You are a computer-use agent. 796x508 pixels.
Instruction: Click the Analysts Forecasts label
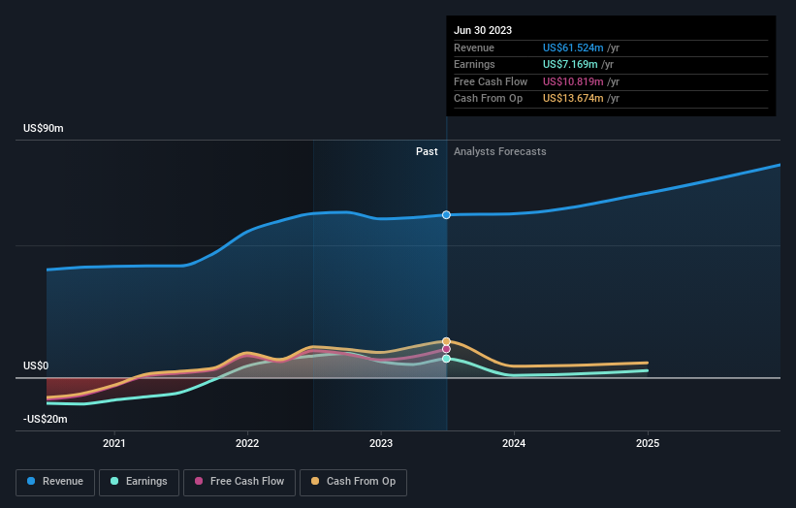coord(500,152)
